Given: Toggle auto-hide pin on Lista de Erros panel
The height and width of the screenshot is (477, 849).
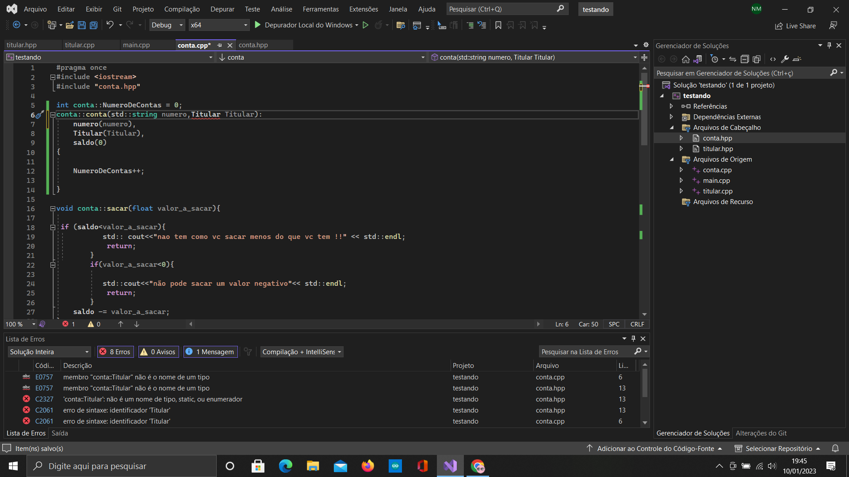Looking at the screenshot, I should coord(633,339).
